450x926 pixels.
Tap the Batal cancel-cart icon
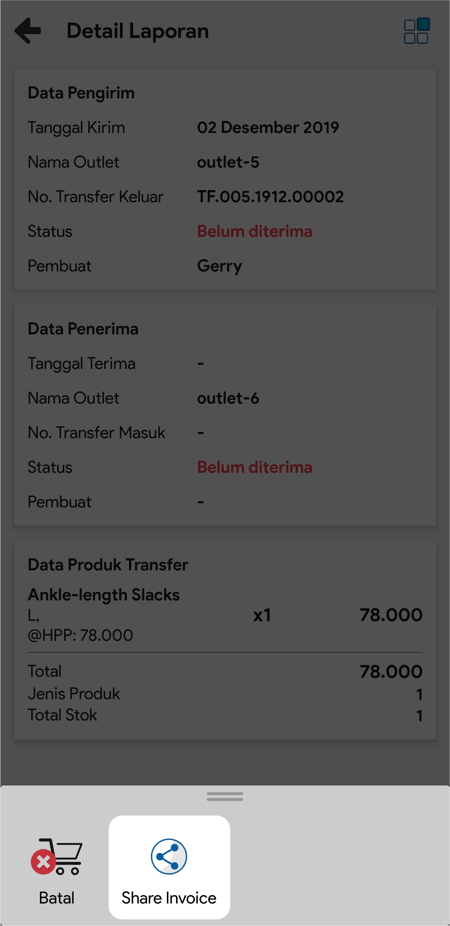pyautogui.click(x=57, y=856)
